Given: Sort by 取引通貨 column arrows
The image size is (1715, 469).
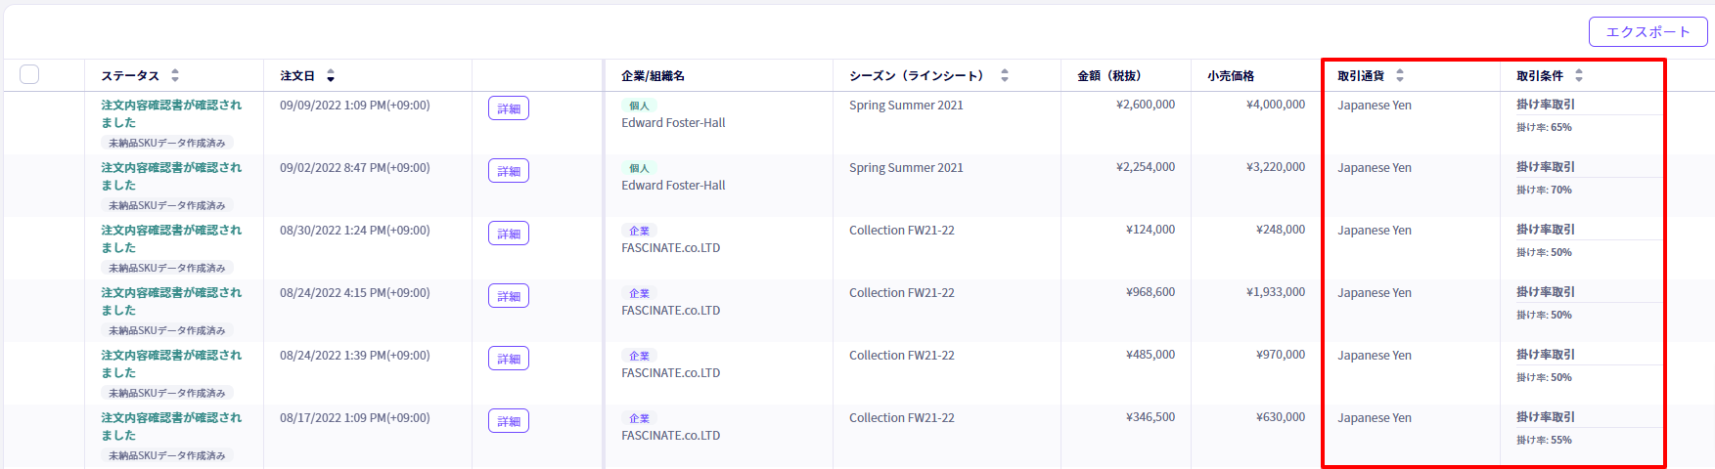Looking at the screenshot, I should [1400, 75].
